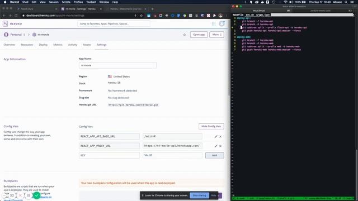Click the Hide Config Vars button
Image resolution: width=358 pixels, height=201 pixels.
point(211,126)
